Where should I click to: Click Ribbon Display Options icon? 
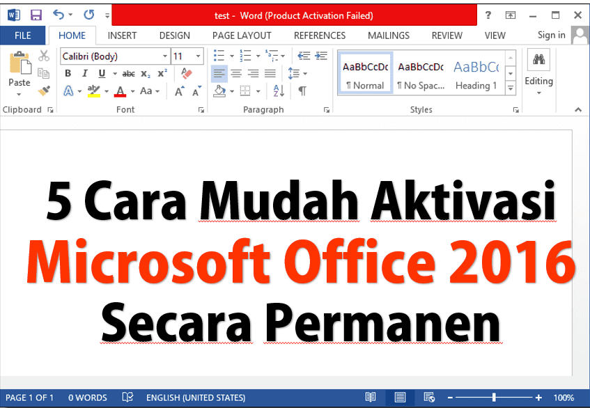coord(510,15)
